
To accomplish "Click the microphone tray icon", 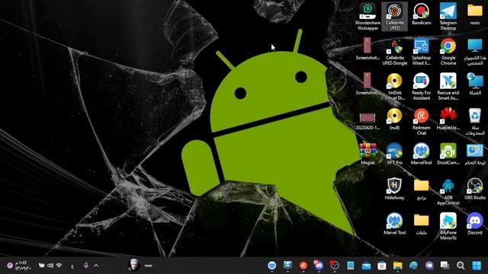I will [x=86, y=266].
